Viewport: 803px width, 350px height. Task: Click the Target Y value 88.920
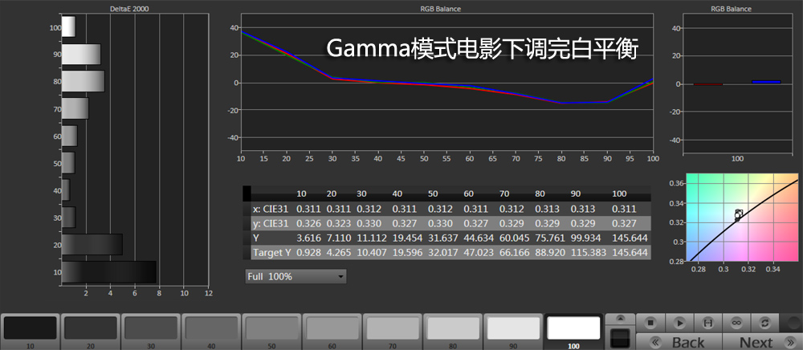550,252
